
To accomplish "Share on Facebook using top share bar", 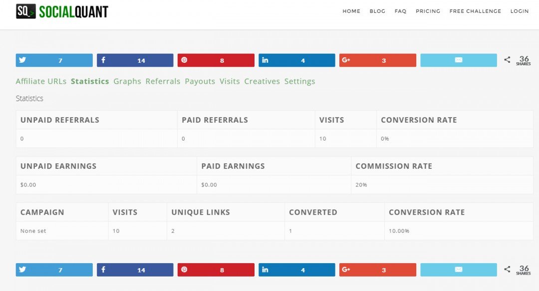I will tap(135, 60).
